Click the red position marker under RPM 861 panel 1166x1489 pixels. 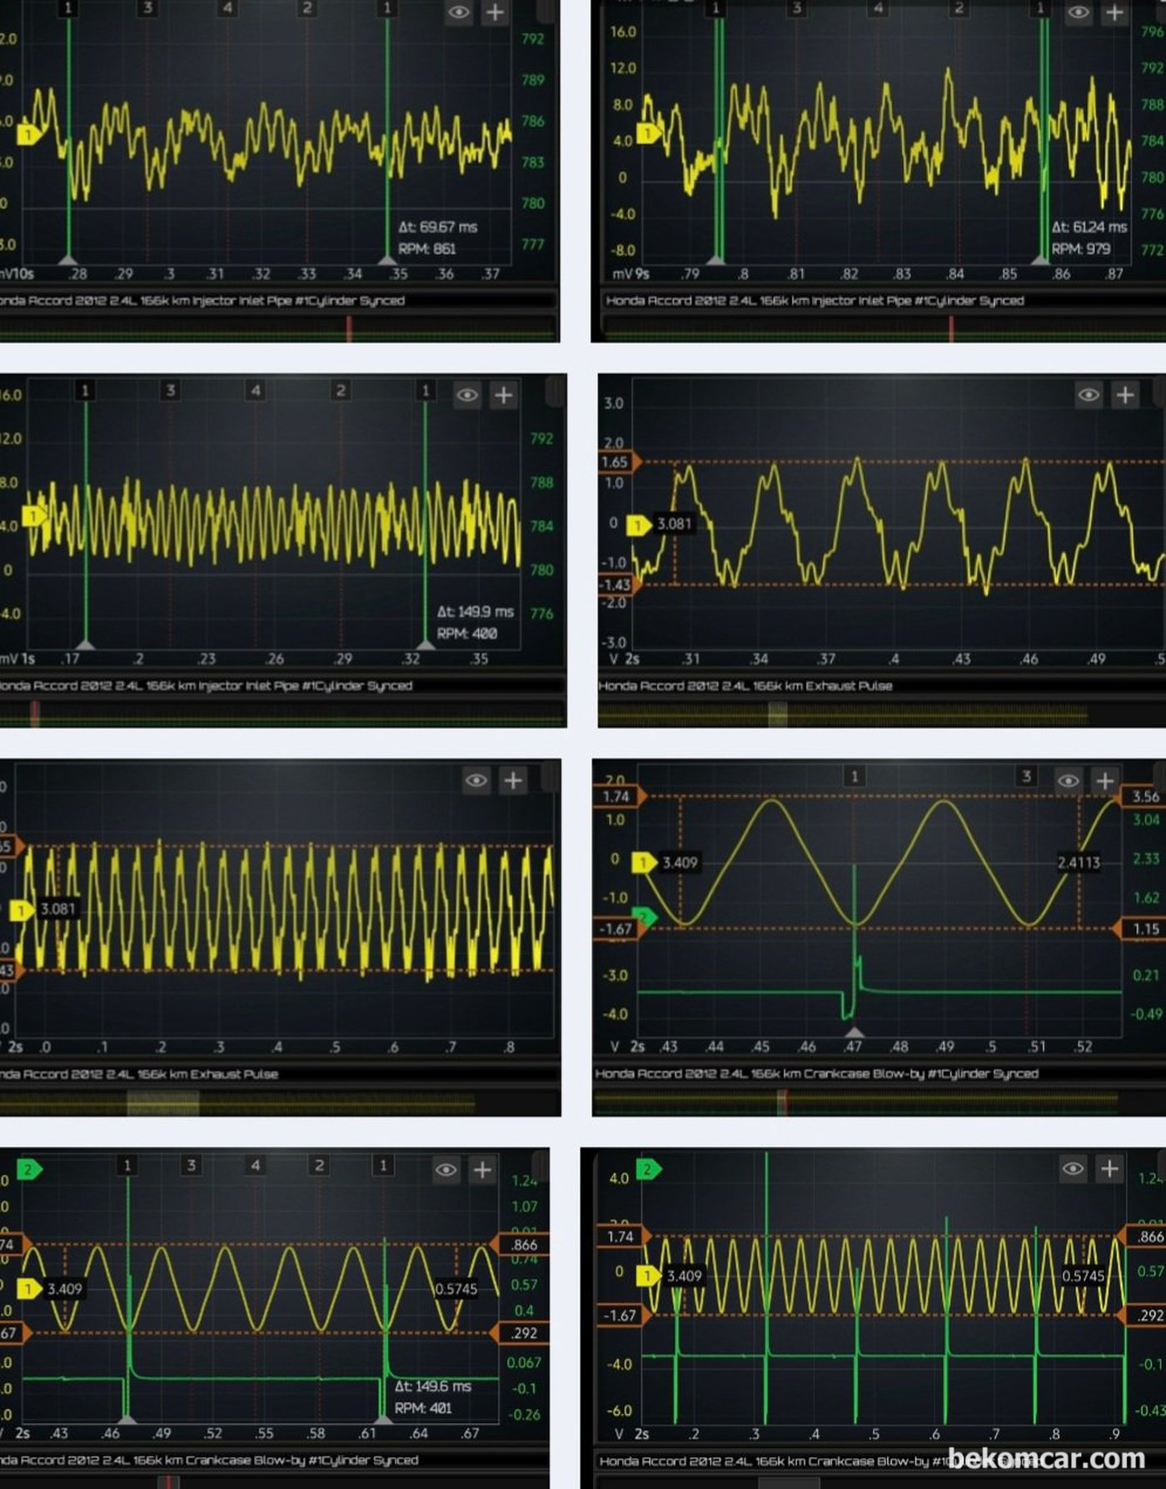pyautogui.click(x=349, y=330)
